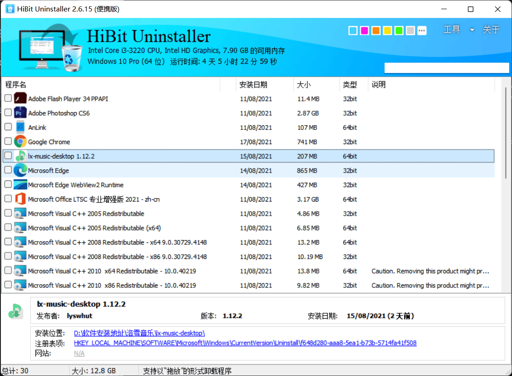Check the checkbox next to Google Chrome
The height and width of the screenshot is (376, 512).
(8, 141)
